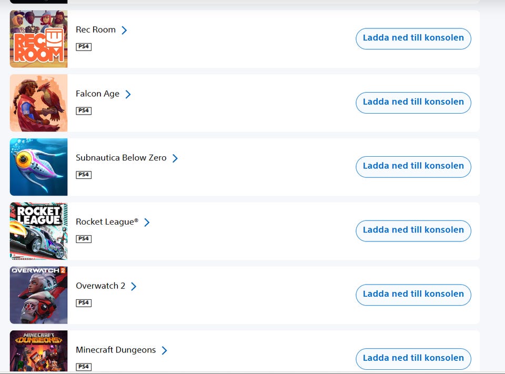Download Overwatch 2 to the console

click(413, 295)
